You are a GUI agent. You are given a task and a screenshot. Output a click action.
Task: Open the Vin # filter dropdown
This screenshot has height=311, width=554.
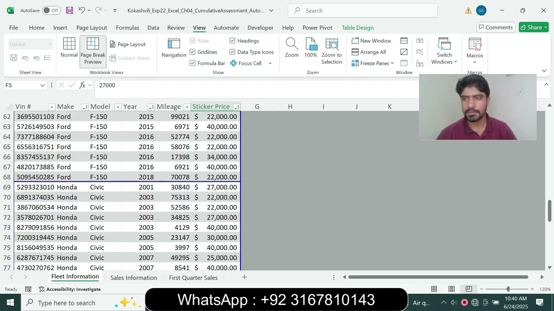[52, 107]
